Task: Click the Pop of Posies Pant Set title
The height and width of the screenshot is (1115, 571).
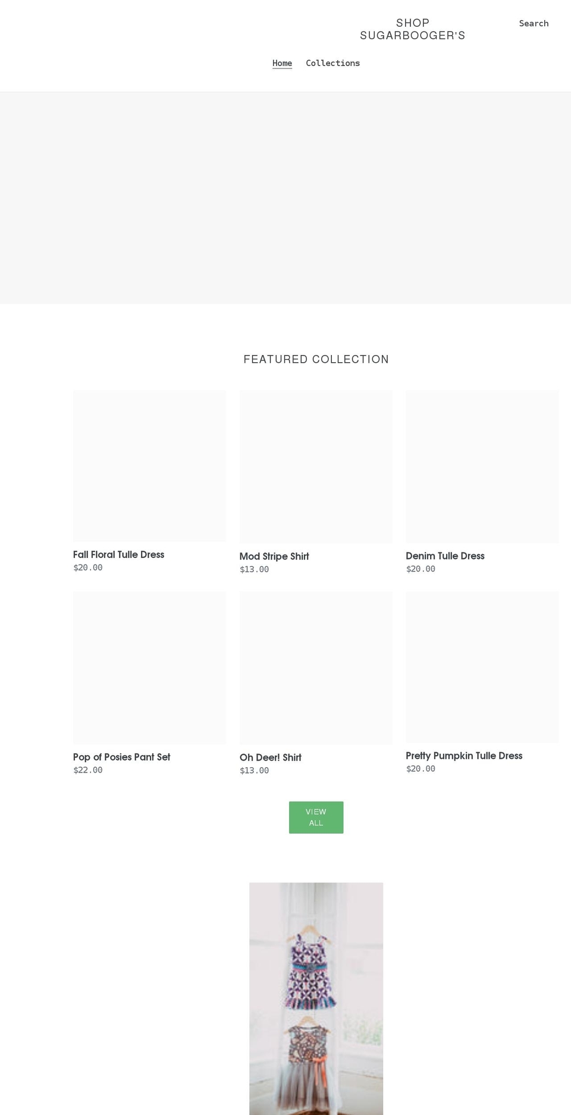Action: tap(121, 757)
